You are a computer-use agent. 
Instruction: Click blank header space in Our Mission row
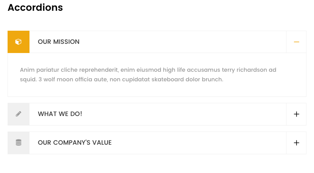[179, 42]
